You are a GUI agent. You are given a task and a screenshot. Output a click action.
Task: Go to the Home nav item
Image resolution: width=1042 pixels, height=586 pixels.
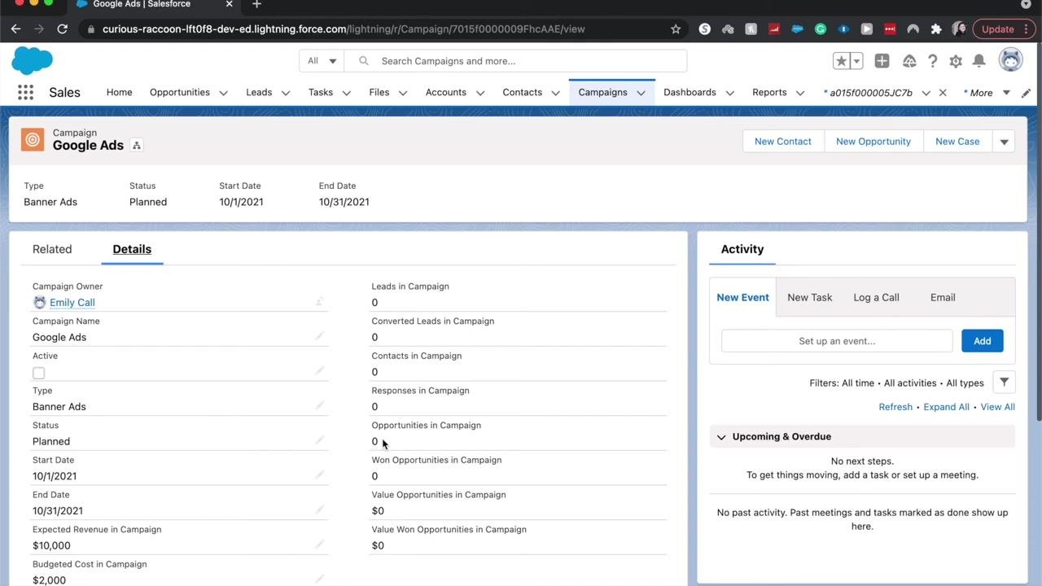tap(119, 93)
